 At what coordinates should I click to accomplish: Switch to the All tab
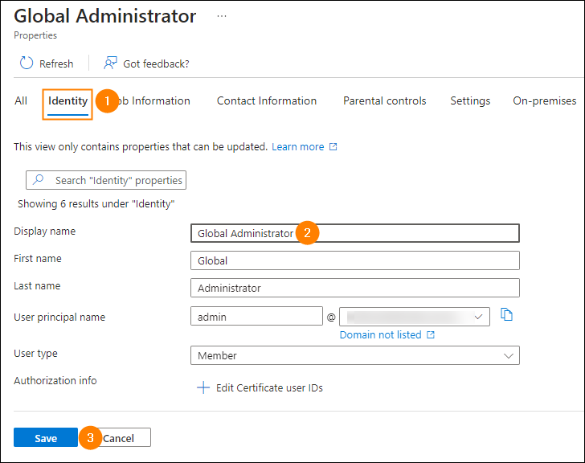(x=21, y=100)
